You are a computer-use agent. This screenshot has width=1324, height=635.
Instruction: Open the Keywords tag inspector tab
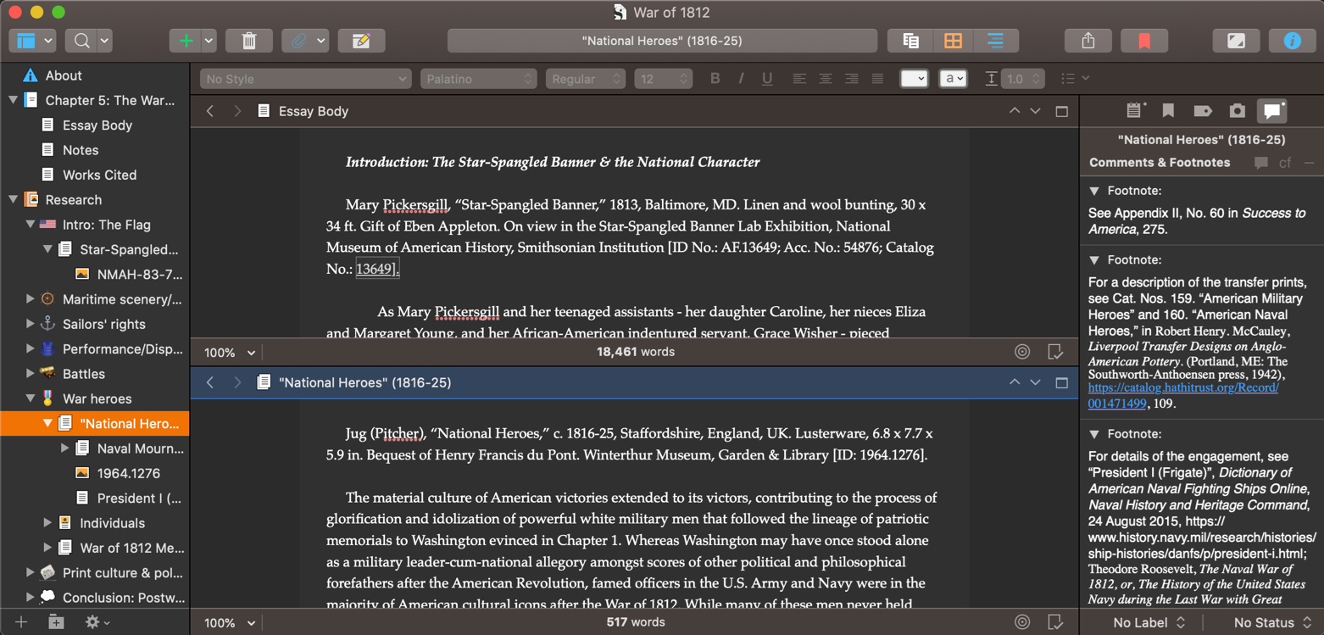[1202, 110]
